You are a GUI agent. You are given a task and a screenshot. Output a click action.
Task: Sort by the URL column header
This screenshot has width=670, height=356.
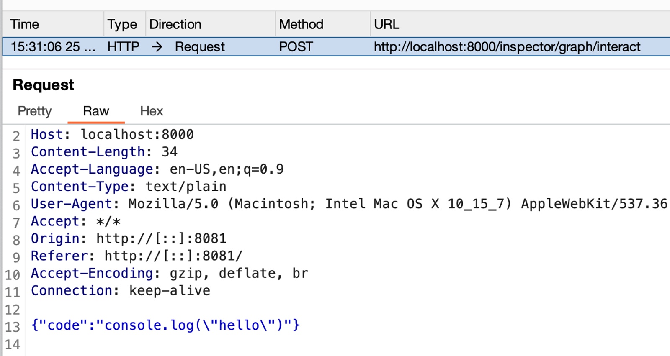520,24
